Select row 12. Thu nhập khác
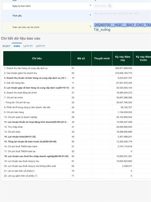The width and height of the screenshot is (151, 202). 77,127
